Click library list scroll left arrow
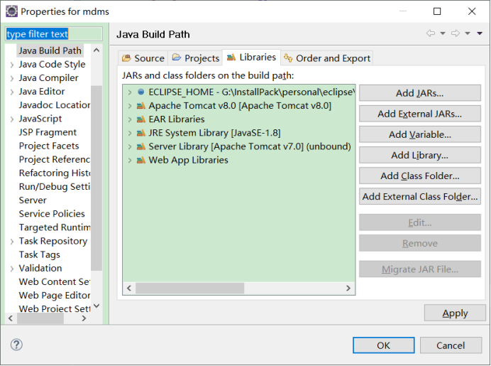 129,288
